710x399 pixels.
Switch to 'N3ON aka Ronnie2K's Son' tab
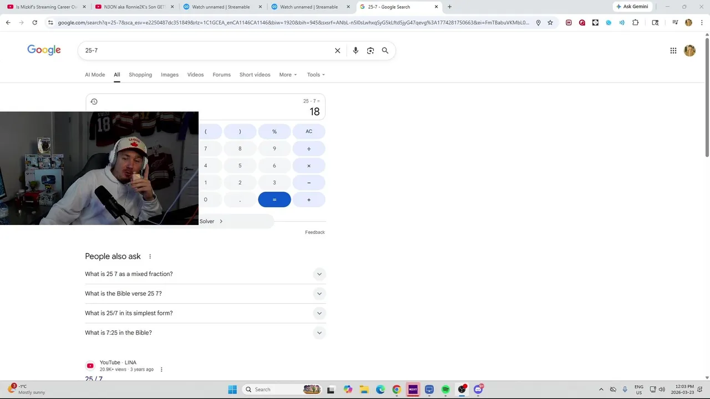134,7
